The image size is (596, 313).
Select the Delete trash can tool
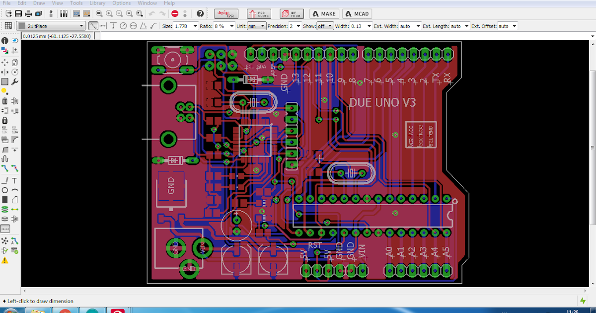pos(4,101)
